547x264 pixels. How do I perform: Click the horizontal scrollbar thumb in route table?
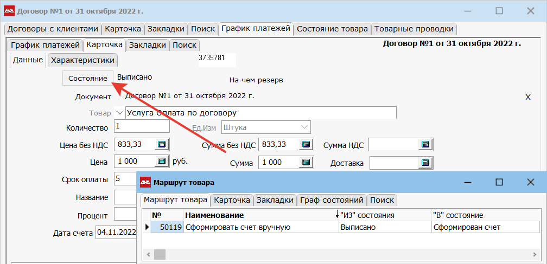160,255
